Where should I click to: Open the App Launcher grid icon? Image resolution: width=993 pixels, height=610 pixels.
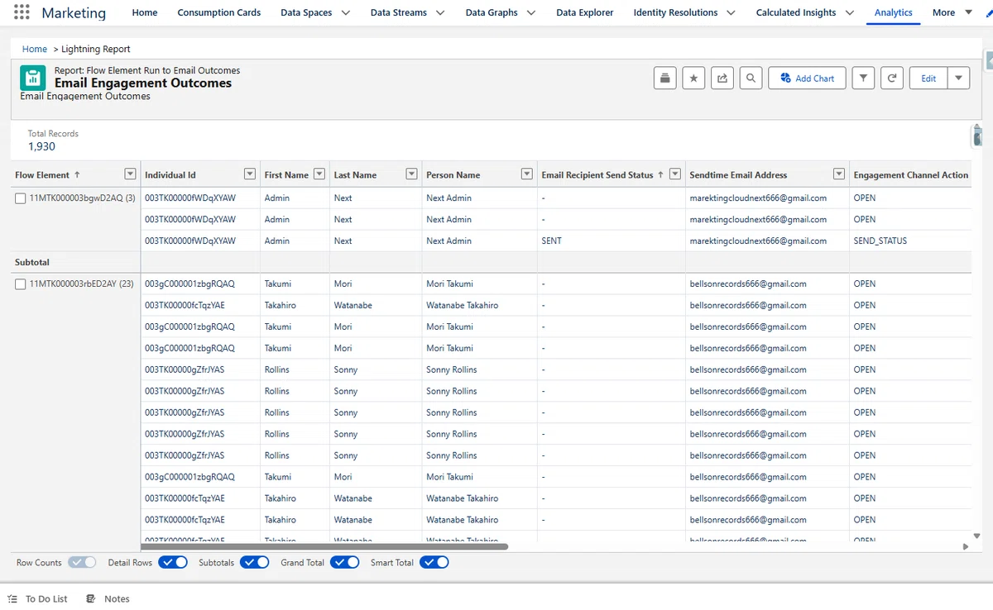click(x=22, y=12)
